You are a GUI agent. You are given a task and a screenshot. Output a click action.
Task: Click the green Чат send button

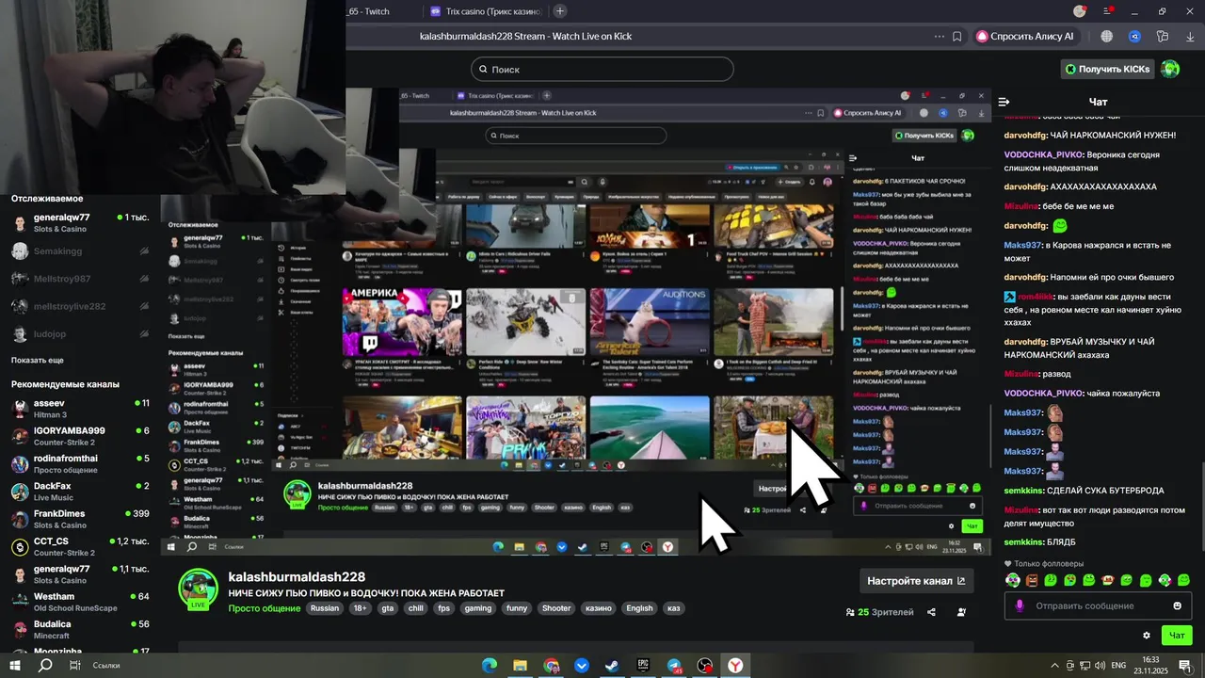click(x=1177, y=636)
